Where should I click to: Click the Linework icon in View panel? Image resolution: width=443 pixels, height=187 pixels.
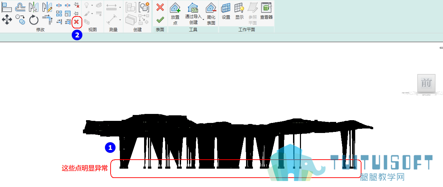pos(99,13)
